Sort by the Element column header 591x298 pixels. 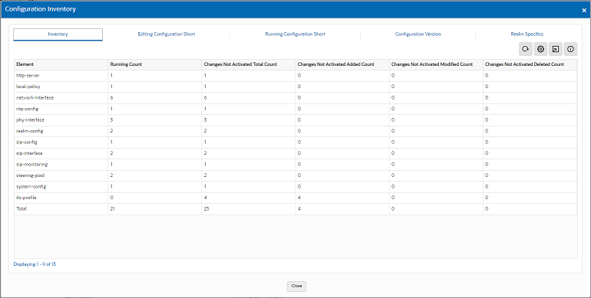61,64
